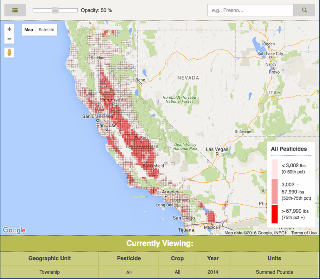Change Summed Pounds units value

click(274, 272)
